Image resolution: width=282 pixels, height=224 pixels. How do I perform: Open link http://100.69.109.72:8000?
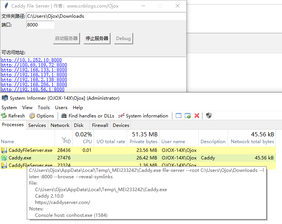(34, 65)
